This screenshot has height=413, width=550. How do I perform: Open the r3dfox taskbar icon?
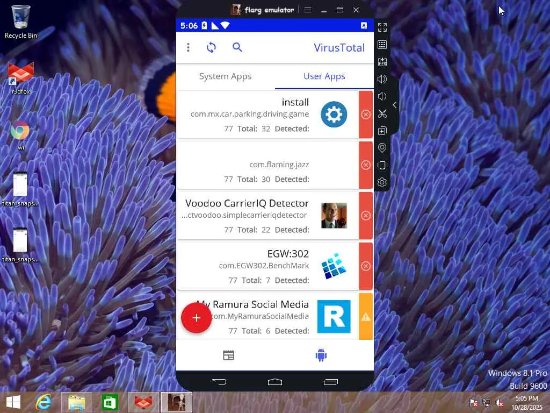(143, 402)
